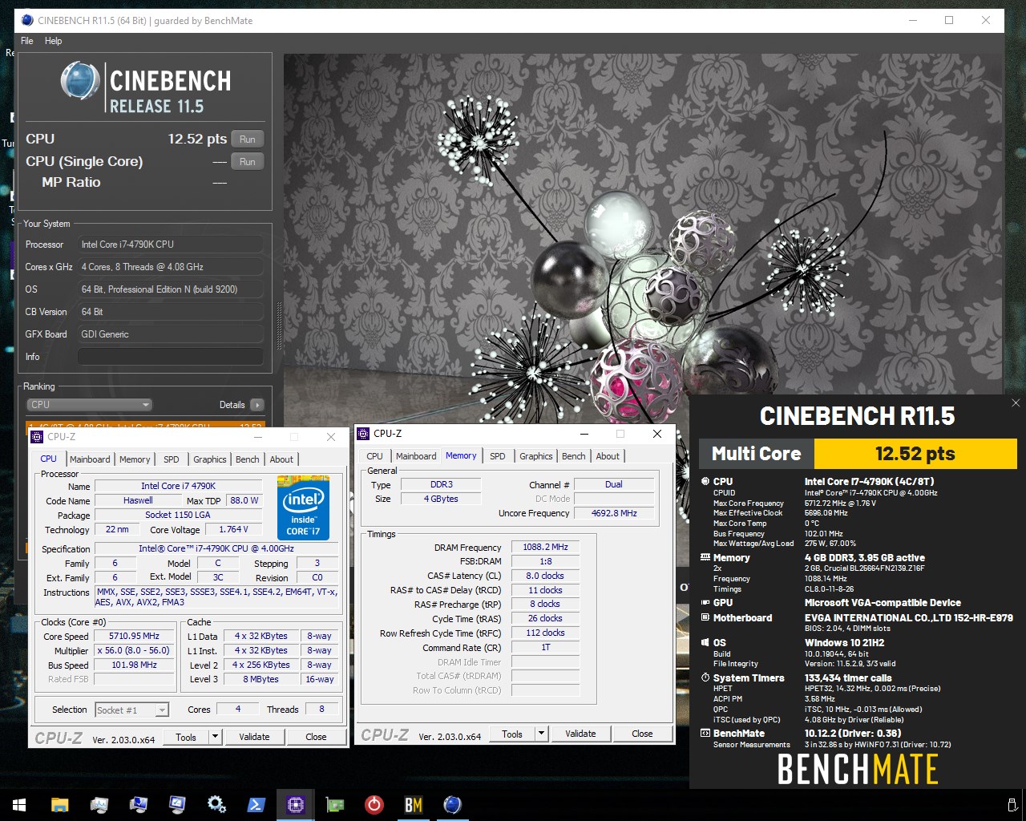Select About tab in left CPU-Z window
This screenshot has height=821, width=1026.
281,459
